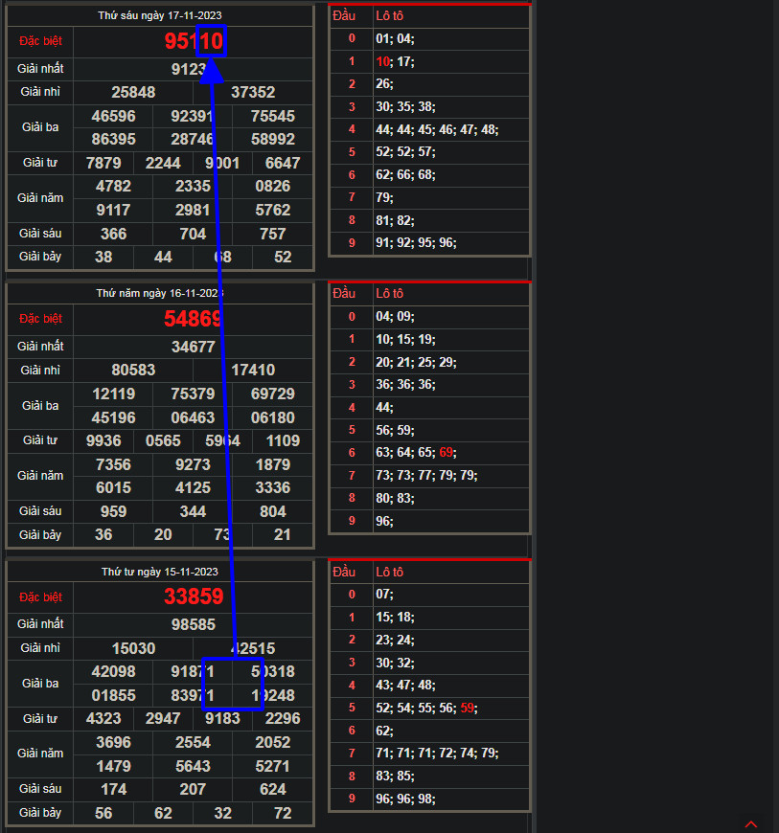Click second prize number 15030

pos(133,648)
